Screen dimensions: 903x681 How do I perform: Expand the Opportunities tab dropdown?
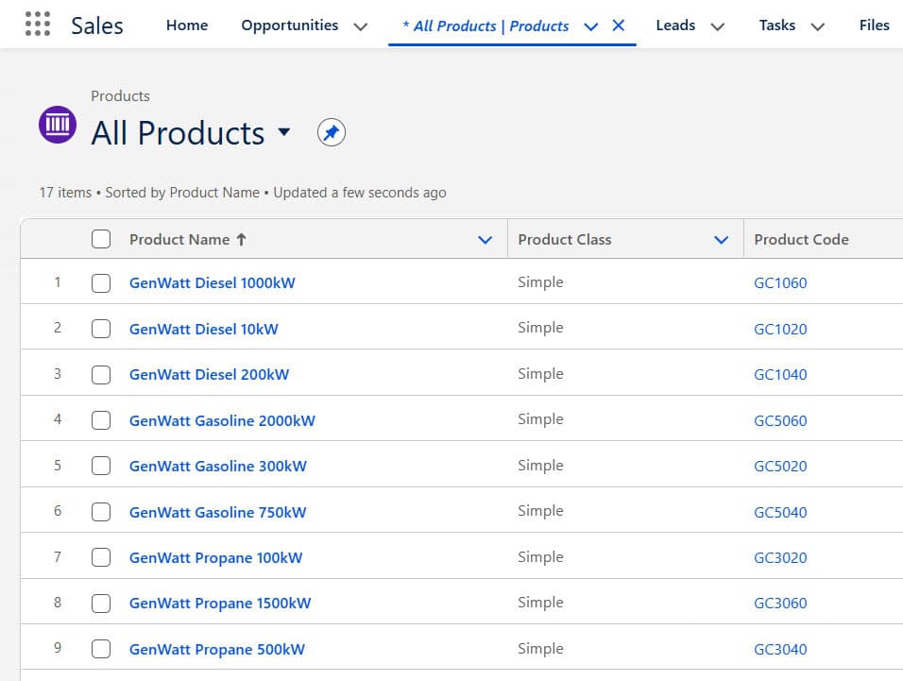362,26
